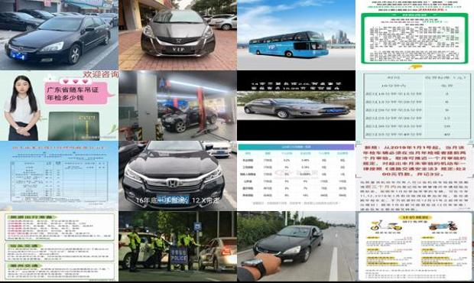Screen dimensions: 474x283
Task: Open the purple-header insurance rate table thumbnail
Action: [x=297, y=176]
